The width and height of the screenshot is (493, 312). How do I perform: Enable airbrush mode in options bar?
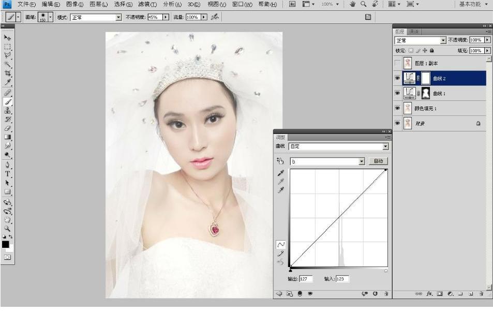tap(215, 17)
